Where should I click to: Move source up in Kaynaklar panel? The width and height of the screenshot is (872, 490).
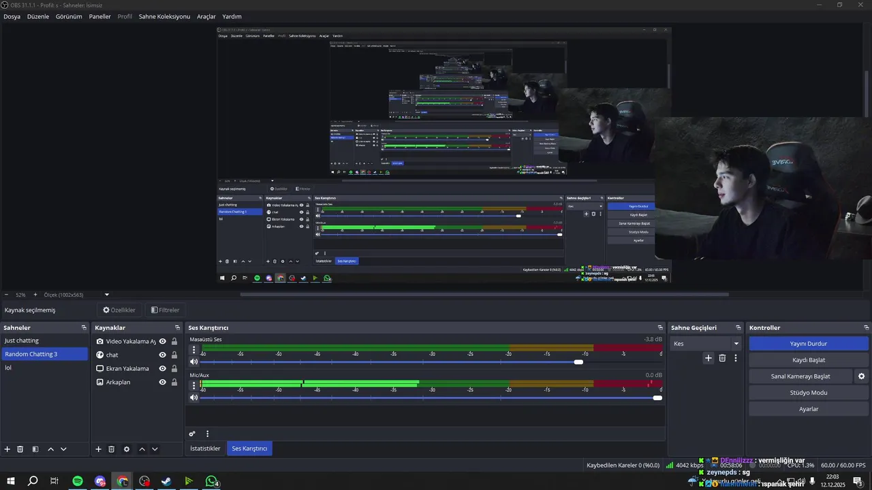point(142,449)
